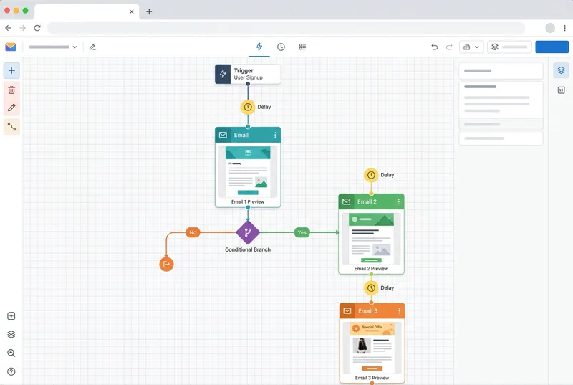
Task: Click the Email 3 Special Offer thumbnail
Action: 372,347
